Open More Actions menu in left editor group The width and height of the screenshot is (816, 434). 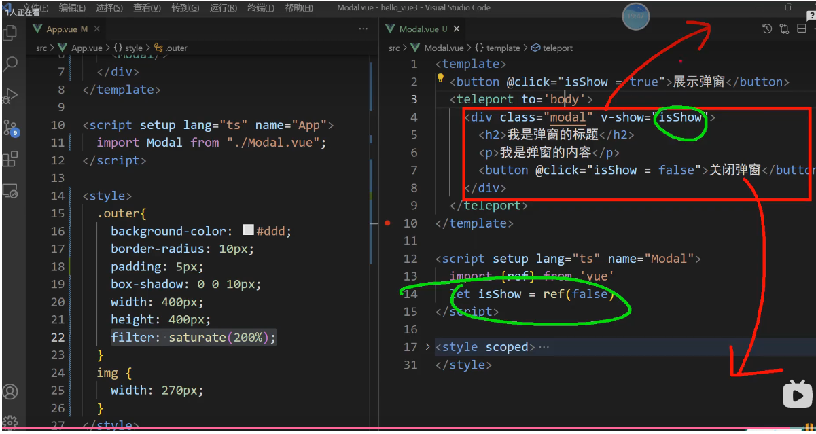point(363,29)
